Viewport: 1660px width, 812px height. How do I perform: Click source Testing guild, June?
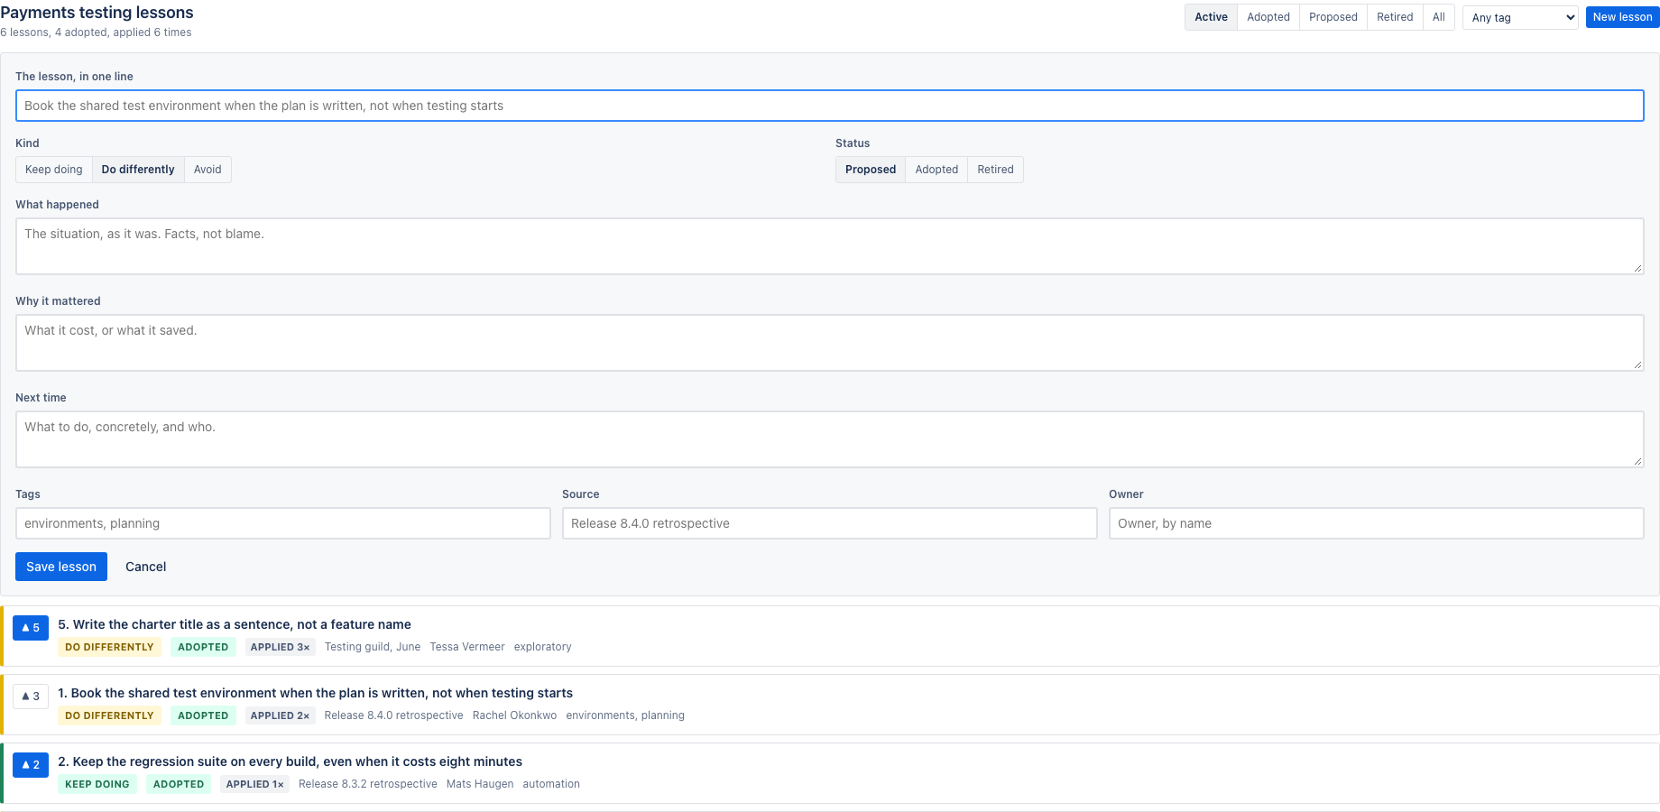pyautogui.click(x=373, y=647)
